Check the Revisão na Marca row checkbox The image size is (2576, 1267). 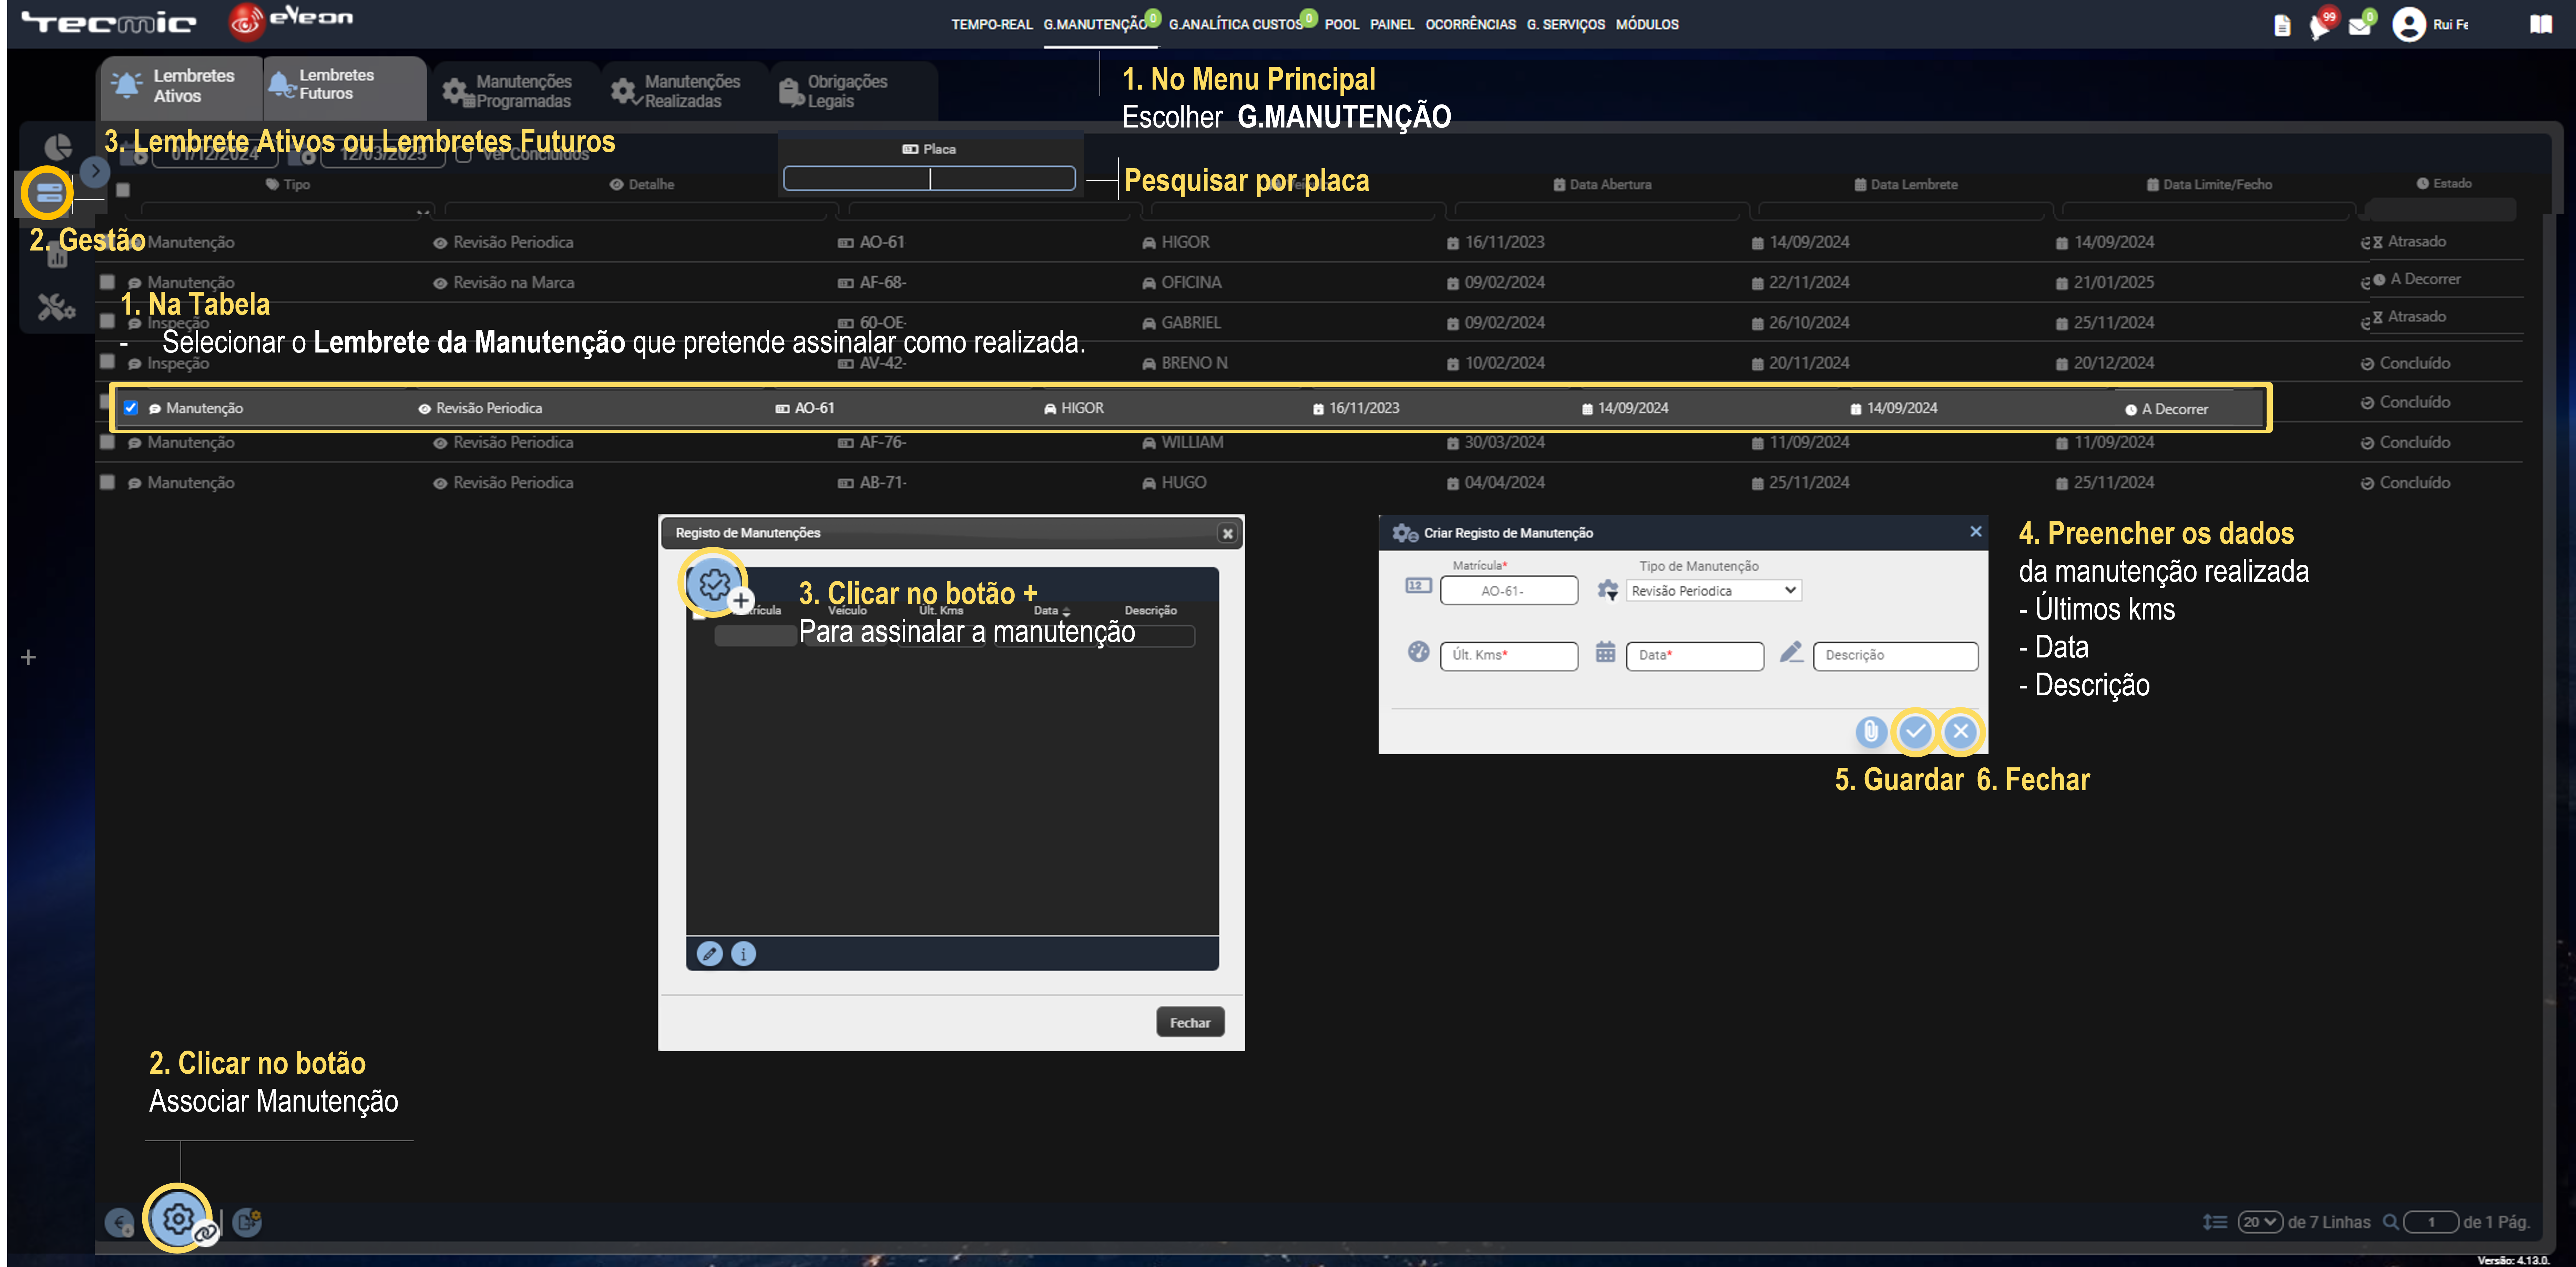[107, 282]
